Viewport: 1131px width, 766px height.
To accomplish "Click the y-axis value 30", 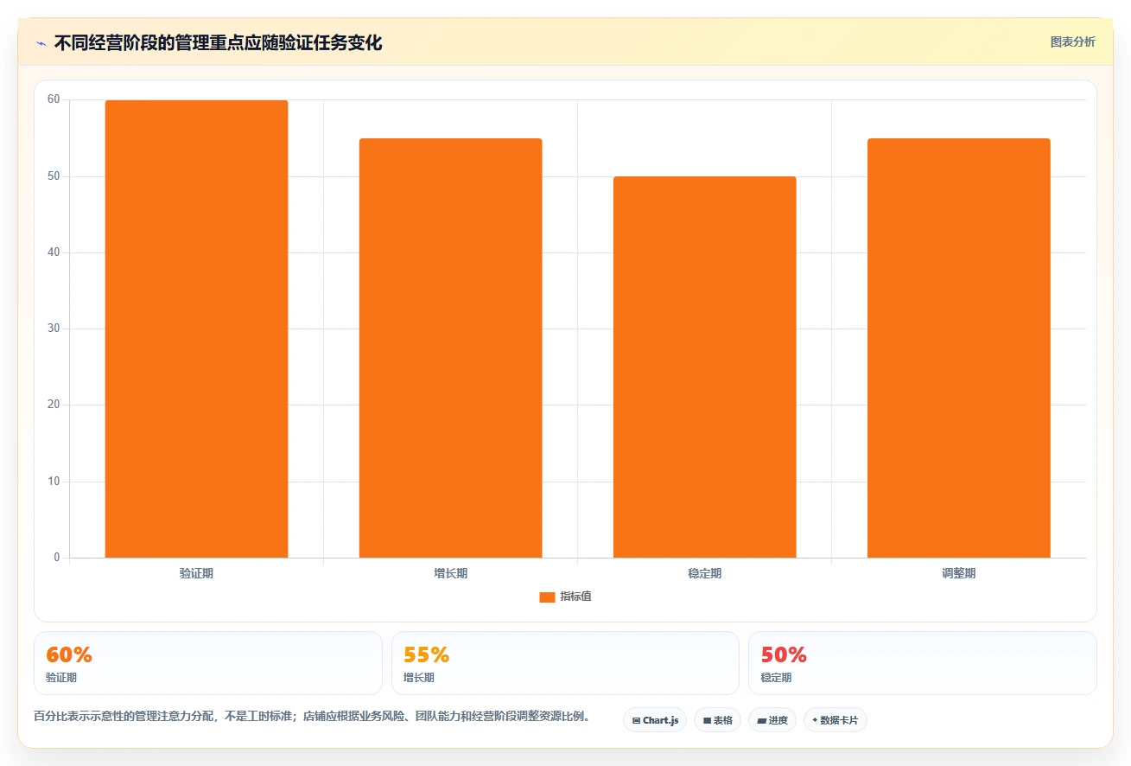I will click(x=54, y=329).
